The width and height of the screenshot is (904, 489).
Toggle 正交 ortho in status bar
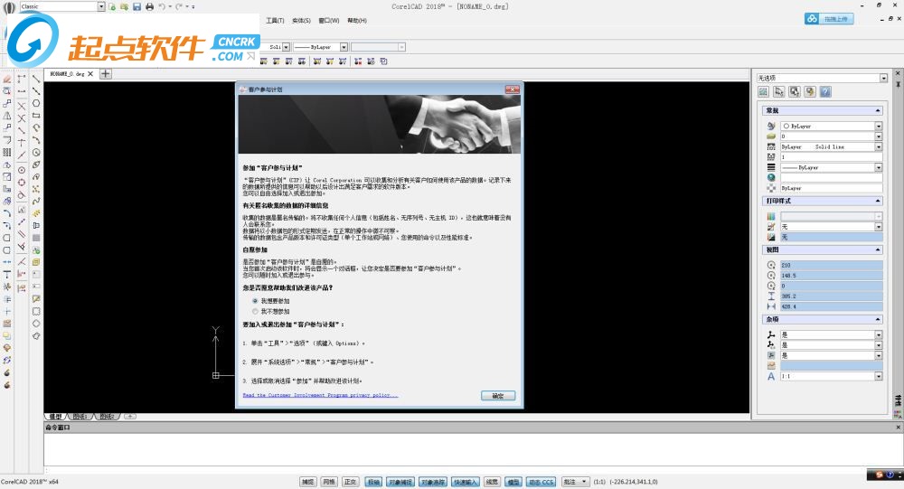pos(351,482)
